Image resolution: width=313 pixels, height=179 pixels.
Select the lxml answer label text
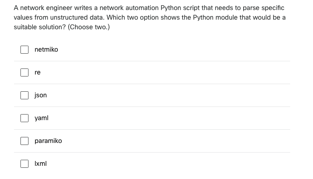[41, 164]
